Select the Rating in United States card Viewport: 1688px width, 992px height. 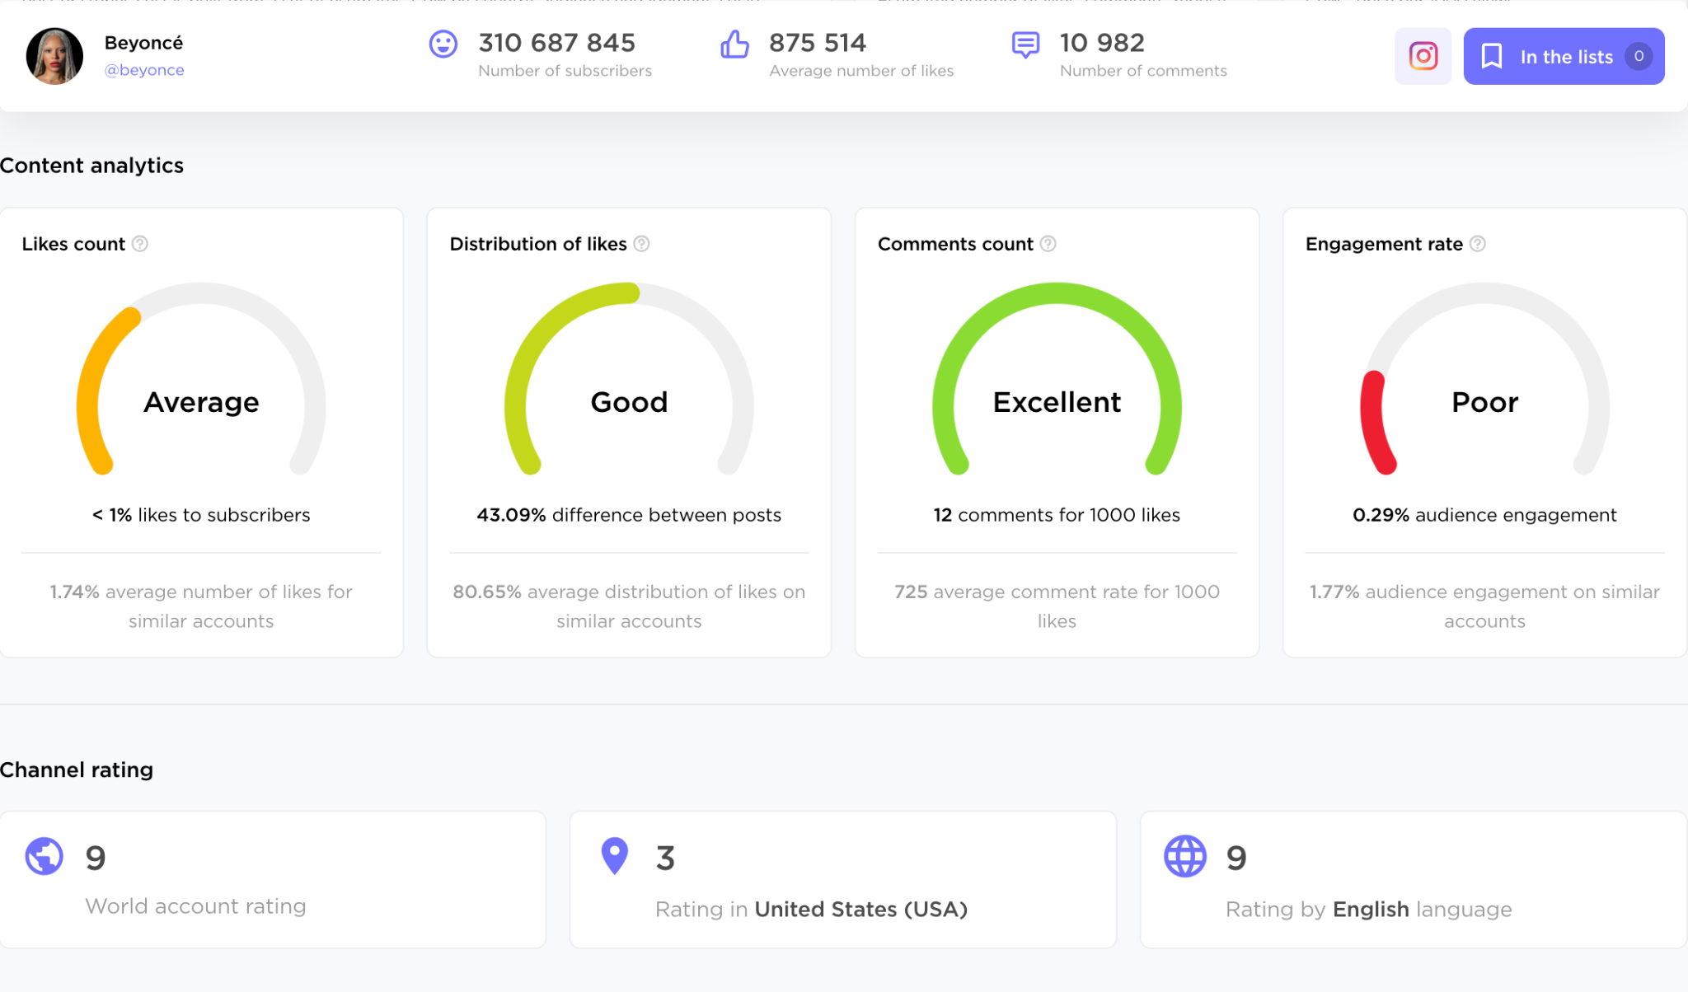point(842,880)
